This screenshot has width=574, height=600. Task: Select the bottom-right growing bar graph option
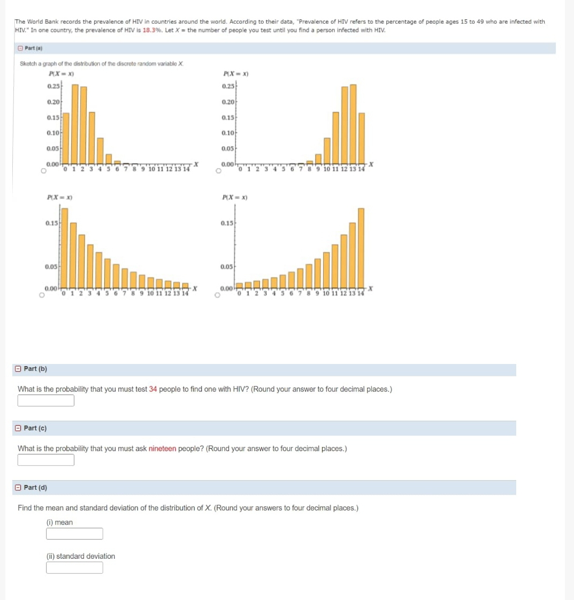(x=218, y=294)
